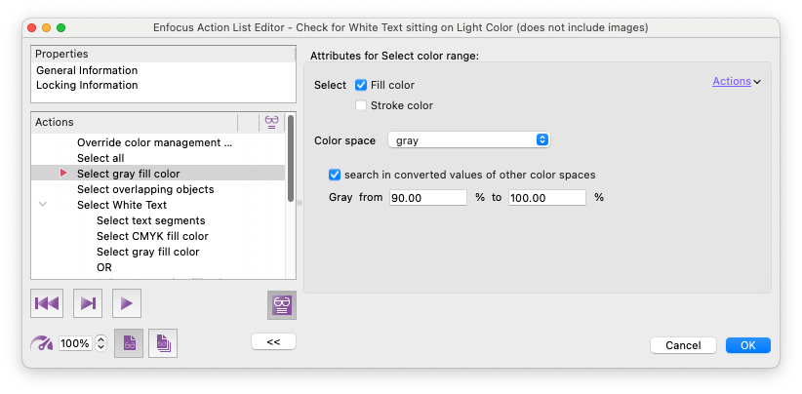Click the Cancel button
The width and height of the screenshot is (802, 394).
click(x=683, y=345)
